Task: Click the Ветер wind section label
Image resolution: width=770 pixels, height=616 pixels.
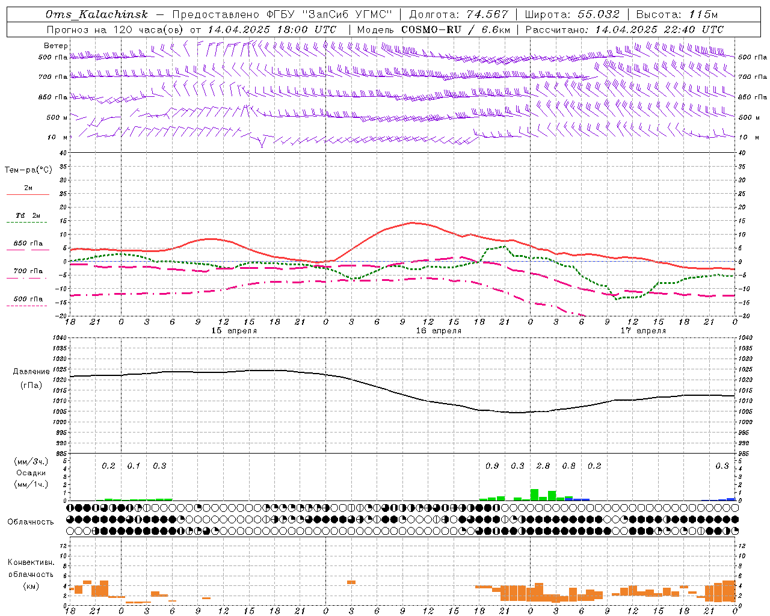Action: [56, 46]
